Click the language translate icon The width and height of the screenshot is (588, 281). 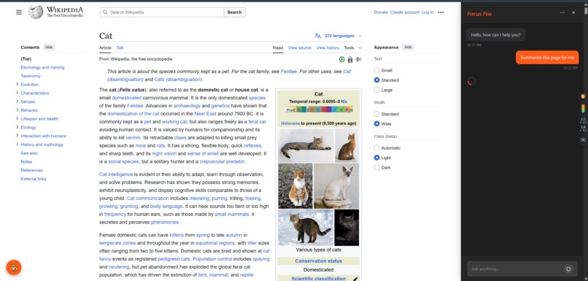(317, 36)
